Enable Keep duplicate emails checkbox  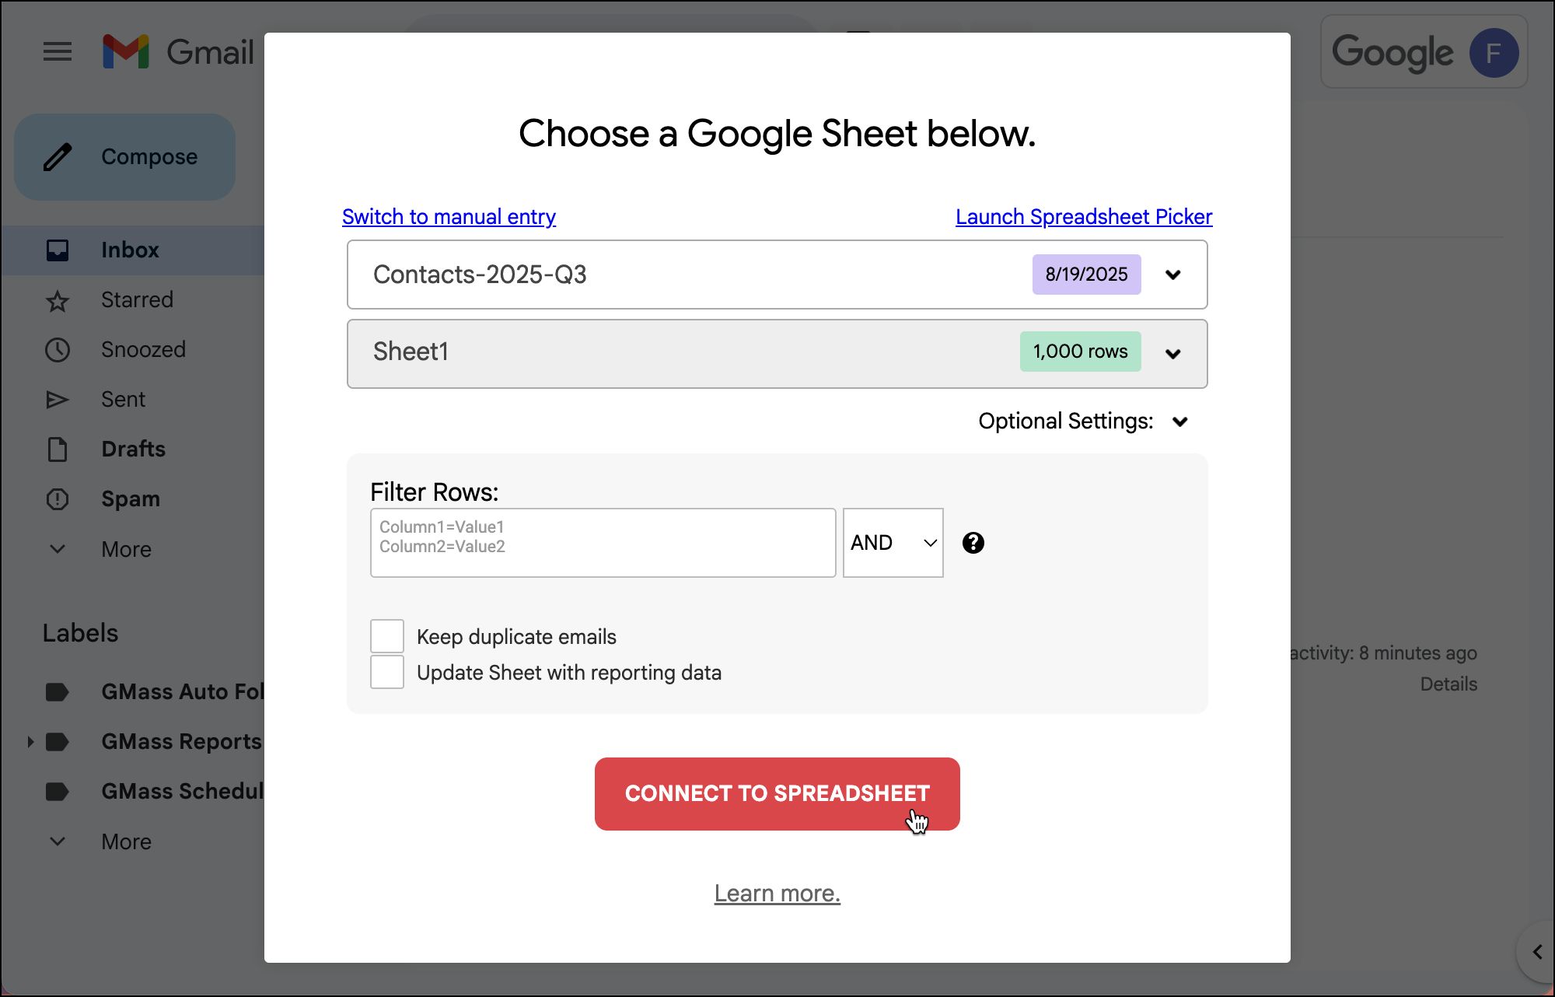pos(387,636)
